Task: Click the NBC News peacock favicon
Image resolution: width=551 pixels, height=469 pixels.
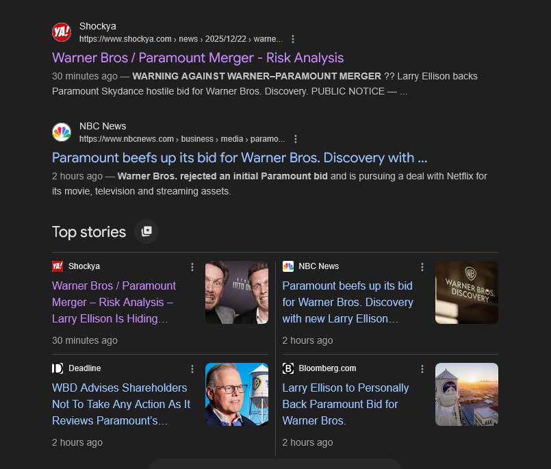Action: (62, 132)
